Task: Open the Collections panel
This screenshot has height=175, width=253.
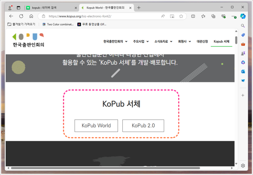Action: [213, 16]
